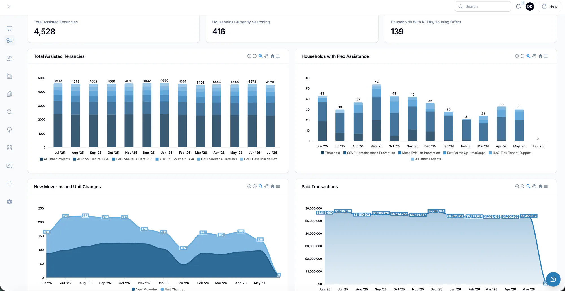The image size is (565, 291).
Task: Zoom in on Total Assisted Tenancies chart
Action: (x=249, y=56)
